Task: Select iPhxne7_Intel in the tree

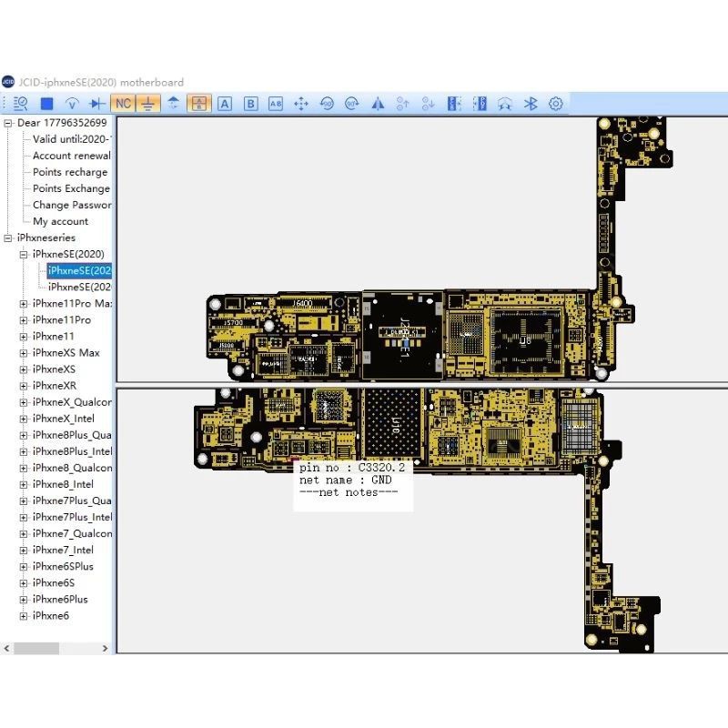Action: 63,550
